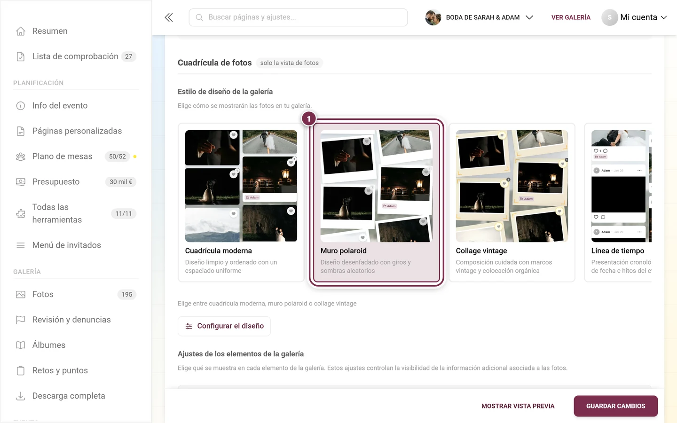Click the Resumen home icon
Screen dimensions: 677x423
[21, 31]
